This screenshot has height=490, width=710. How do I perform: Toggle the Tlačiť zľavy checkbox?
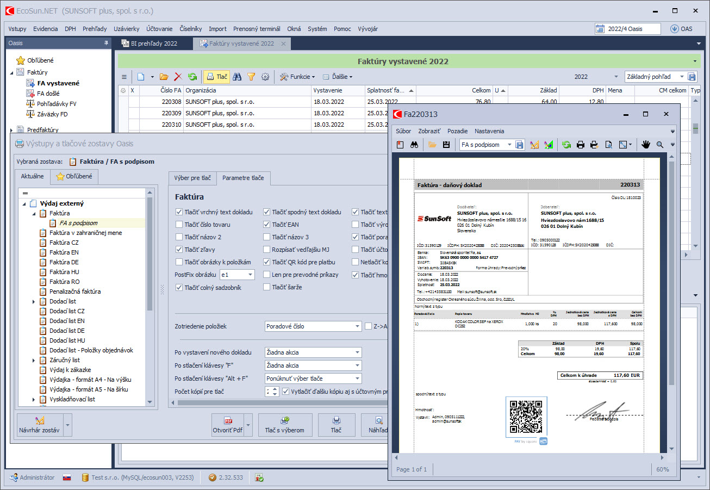[x=179, y=250]
